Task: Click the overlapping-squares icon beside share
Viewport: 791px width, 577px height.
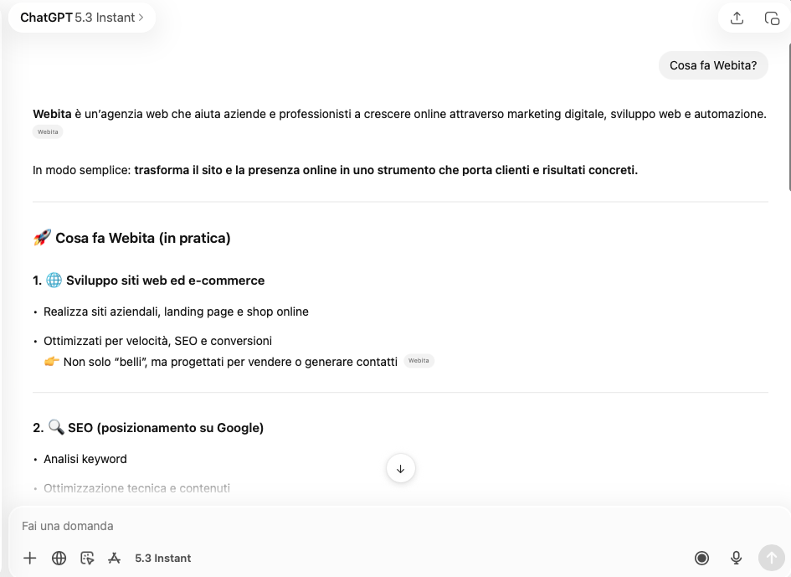Action: [x=772, y=18]
